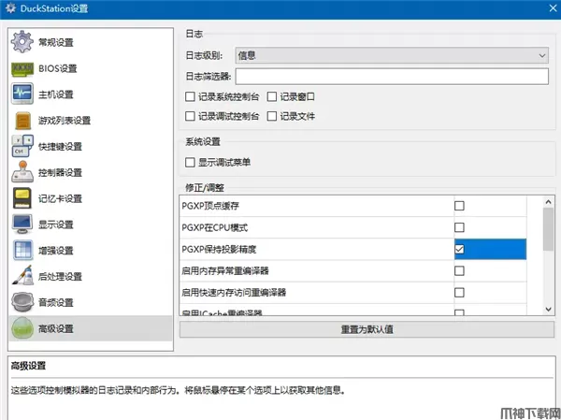Click scroll down arrow of tweaks list

(x=548, y=310)
